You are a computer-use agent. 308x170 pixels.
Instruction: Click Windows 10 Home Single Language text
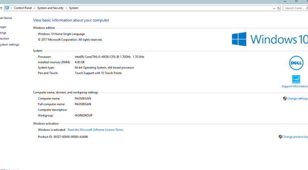pos(61,34)
